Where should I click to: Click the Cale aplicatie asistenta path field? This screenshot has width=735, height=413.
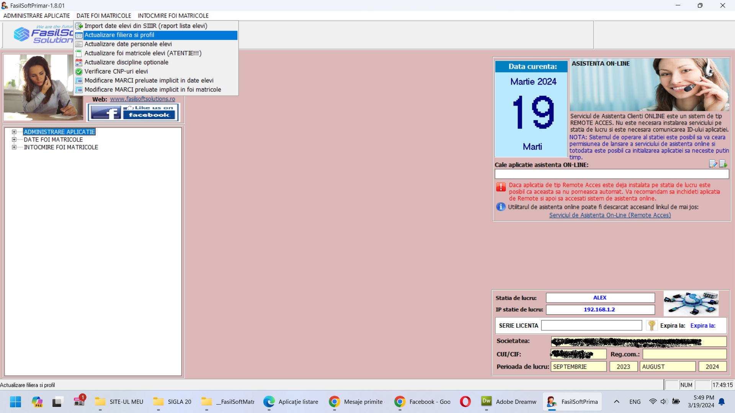click(x=611, y=174)
